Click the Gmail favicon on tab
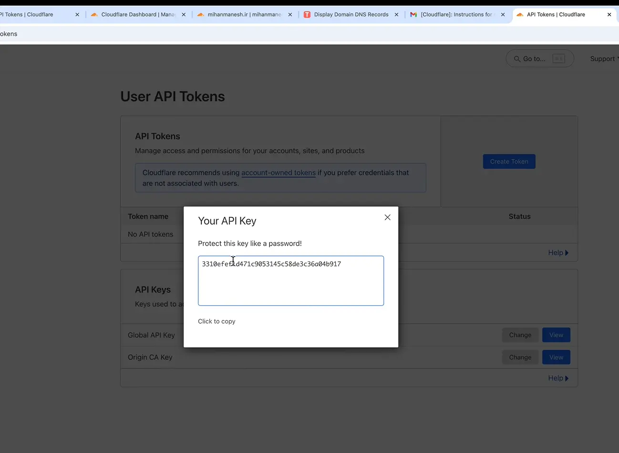Viewport: 619px width, 453px height. click(413, 15)
